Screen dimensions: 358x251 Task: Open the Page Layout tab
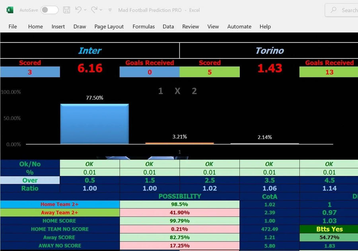(109, 27)
